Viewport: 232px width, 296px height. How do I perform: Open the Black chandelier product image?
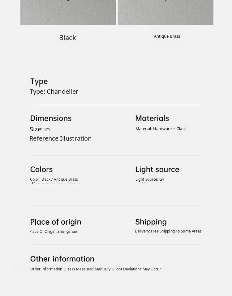click(x=68, y=12)
